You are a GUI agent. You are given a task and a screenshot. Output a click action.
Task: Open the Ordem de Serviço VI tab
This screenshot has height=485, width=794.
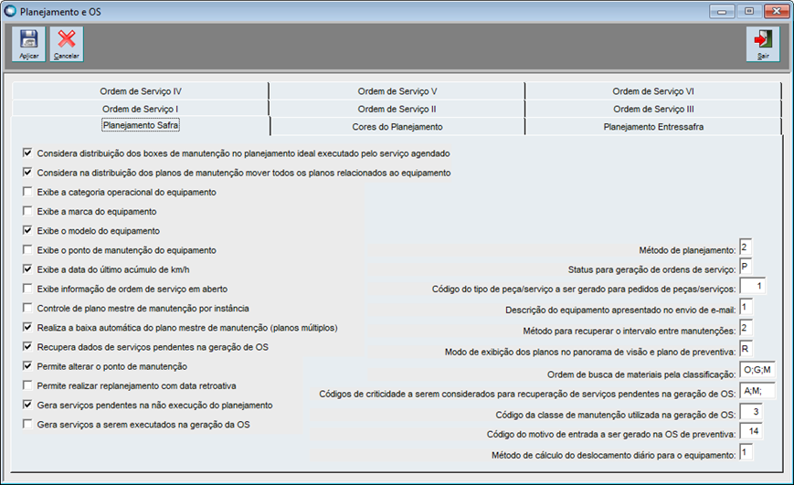tap(653, 91)
